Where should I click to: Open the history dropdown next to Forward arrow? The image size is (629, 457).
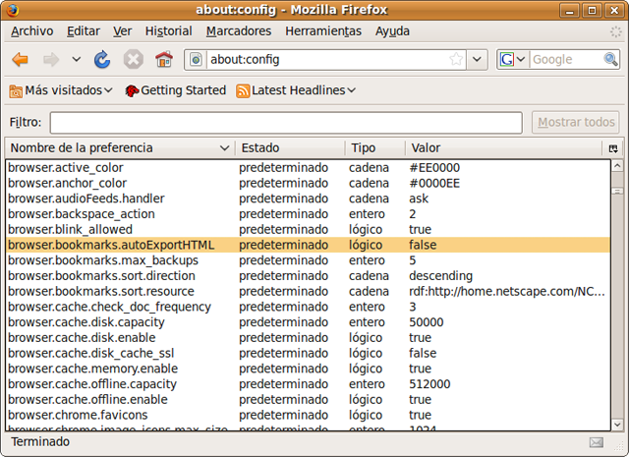(x=77, y=60)
